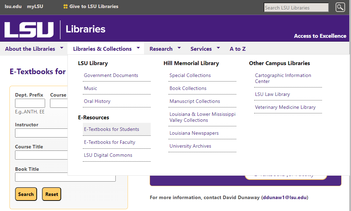The width and height of the screenshot is (351, 211).
Task: Open Give to LSU Libraries link
Action: (x=94, y=7)
